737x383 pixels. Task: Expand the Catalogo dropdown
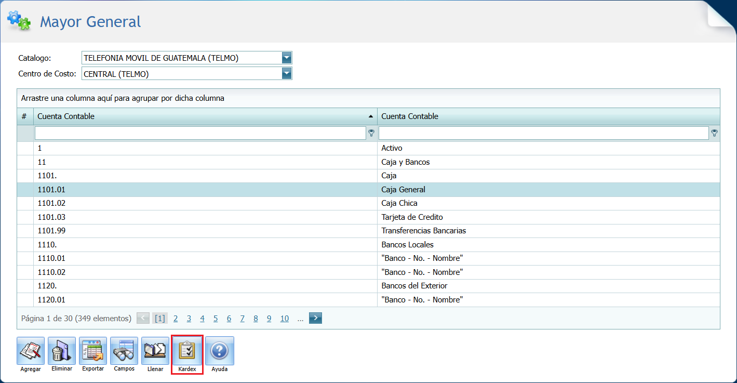pos(287,58)
